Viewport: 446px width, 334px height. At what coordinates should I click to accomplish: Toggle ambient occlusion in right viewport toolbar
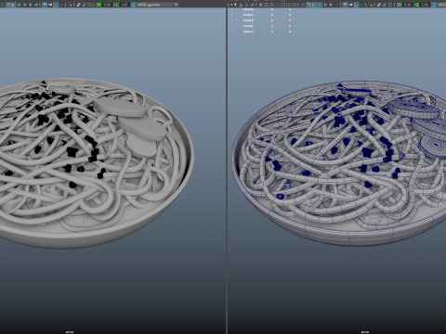(x=345, y=5)
